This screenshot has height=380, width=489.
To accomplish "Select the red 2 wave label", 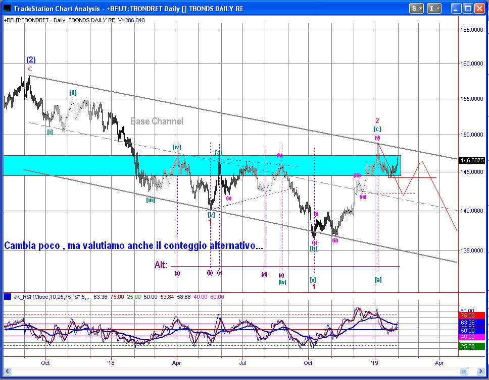I will (x=377, y=121).
